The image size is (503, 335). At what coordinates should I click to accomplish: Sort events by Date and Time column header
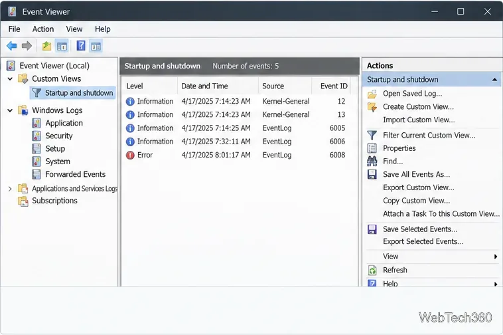[218, 86]
